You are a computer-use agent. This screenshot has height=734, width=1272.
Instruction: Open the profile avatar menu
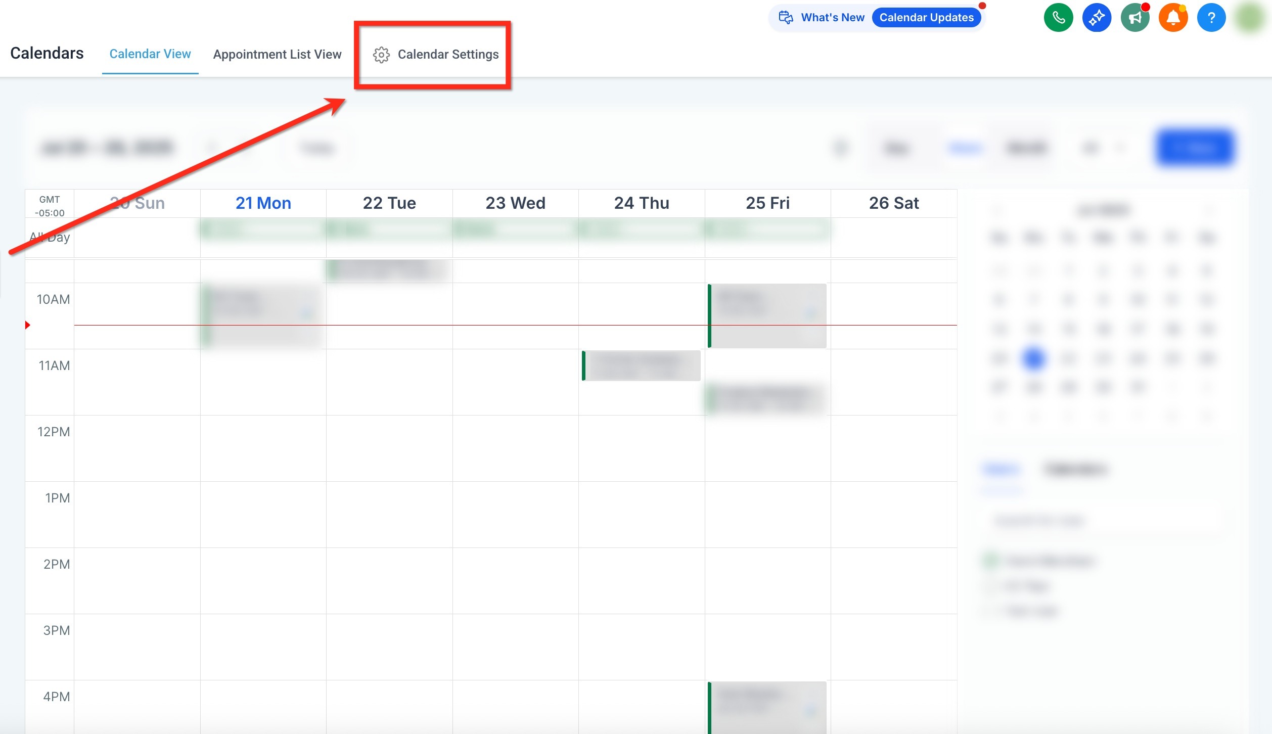[x=1250, y=17]
